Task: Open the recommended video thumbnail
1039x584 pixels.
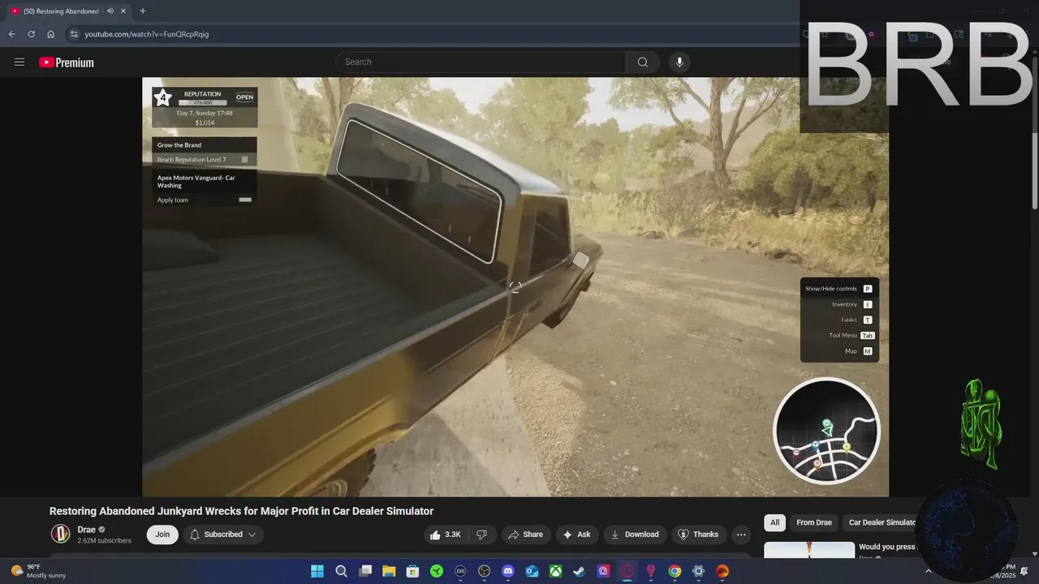Action: [809, 550]
